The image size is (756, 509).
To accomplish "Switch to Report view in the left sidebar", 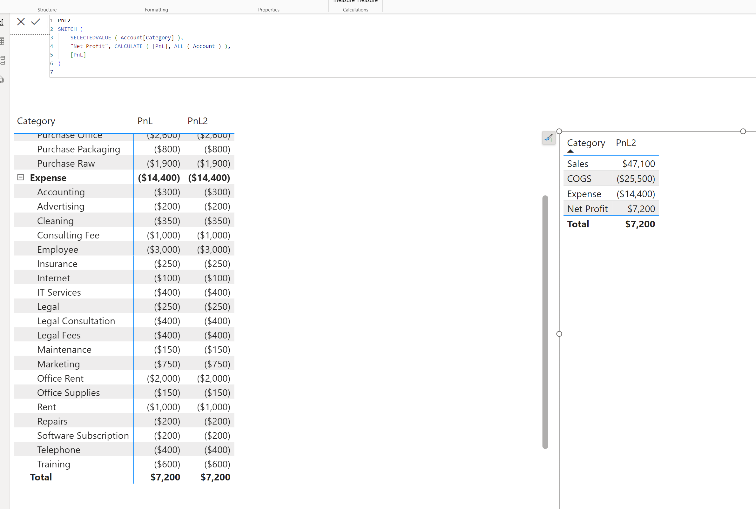I will [2, 23].
